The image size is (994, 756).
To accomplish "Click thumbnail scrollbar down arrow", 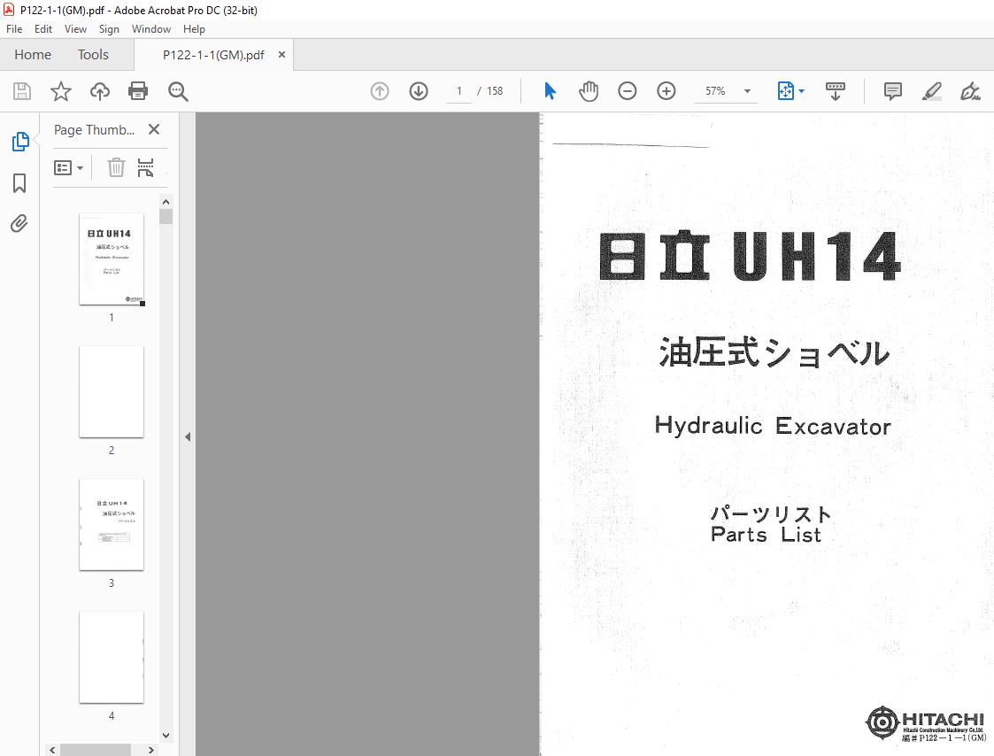I will [166, 736].
